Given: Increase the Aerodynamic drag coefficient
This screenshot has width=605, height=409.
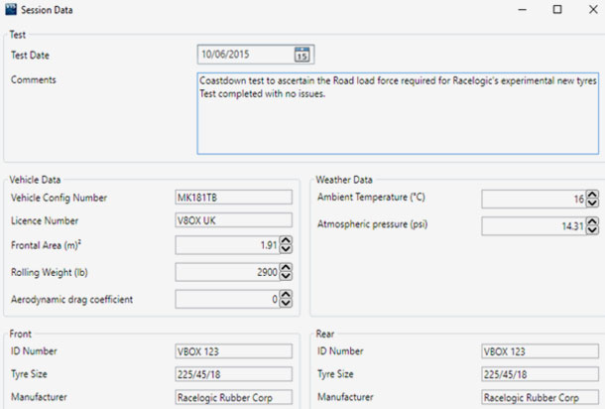Looking at the screenshot, I should 286,294.
